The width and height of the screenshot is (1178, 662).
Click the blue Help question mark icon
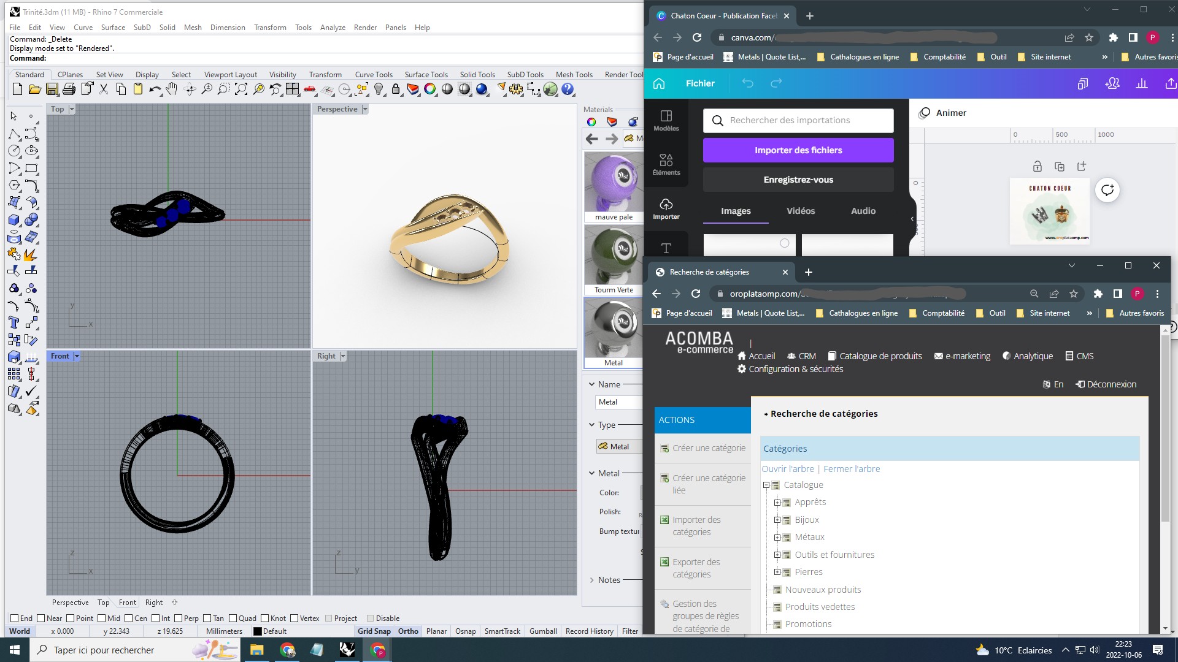pyautogui.click(x=568, y=89)
